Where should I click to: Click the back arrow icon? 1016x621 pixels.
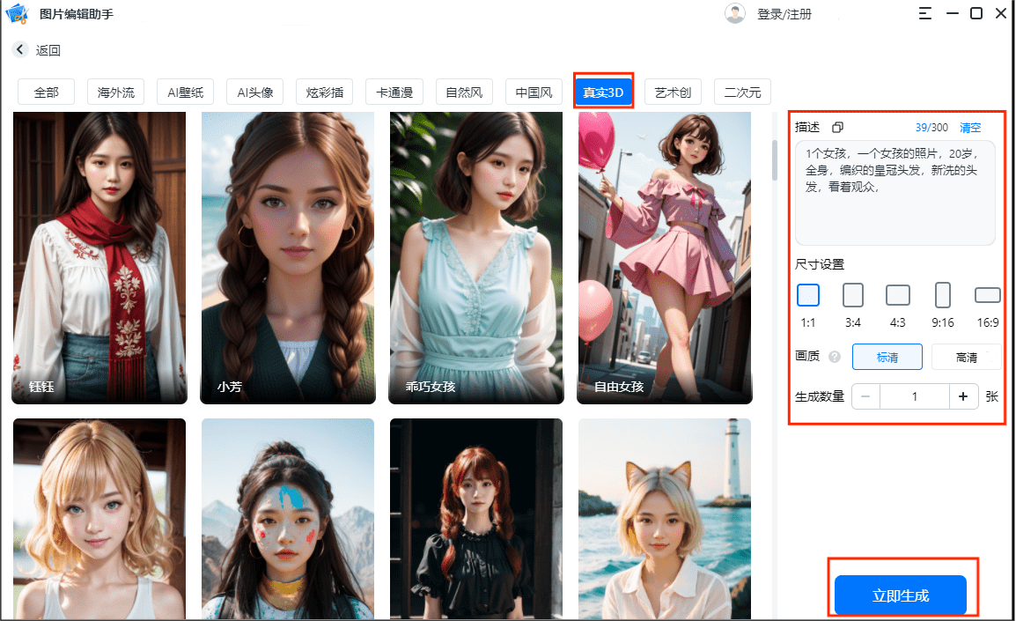coord(20,50)
